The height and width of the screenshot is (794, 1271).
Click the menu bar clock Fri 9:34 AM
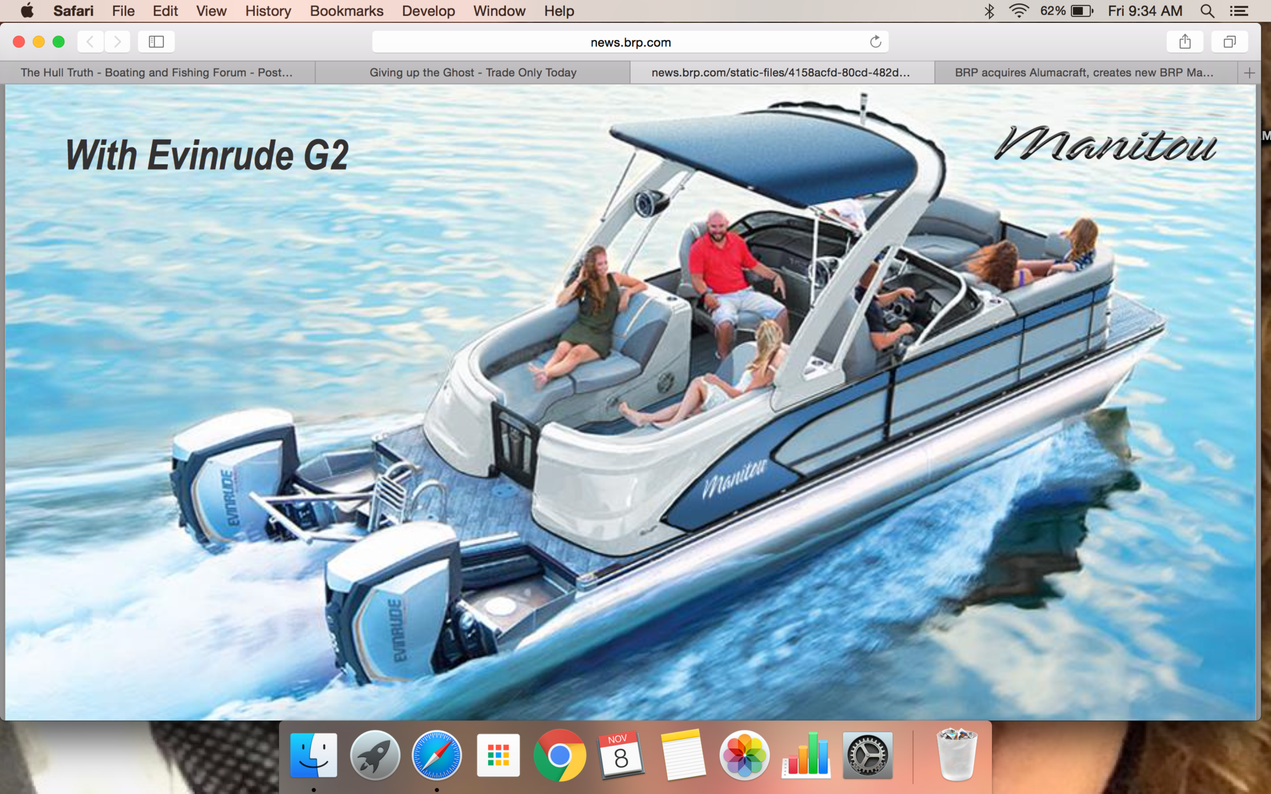pyautogui.click(x=1145, y=11)
